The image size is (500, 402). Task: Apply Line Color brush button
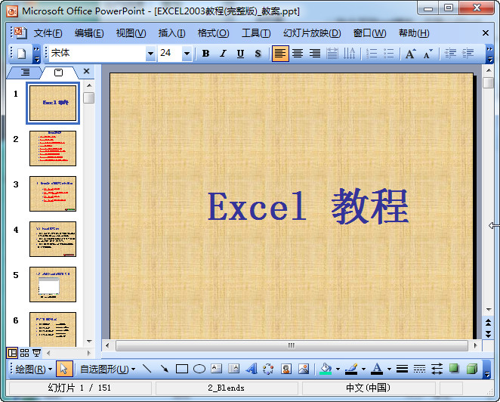pos(351,370)
